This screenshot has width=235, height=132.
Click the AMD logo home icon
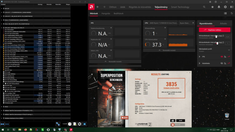(91, 7)
